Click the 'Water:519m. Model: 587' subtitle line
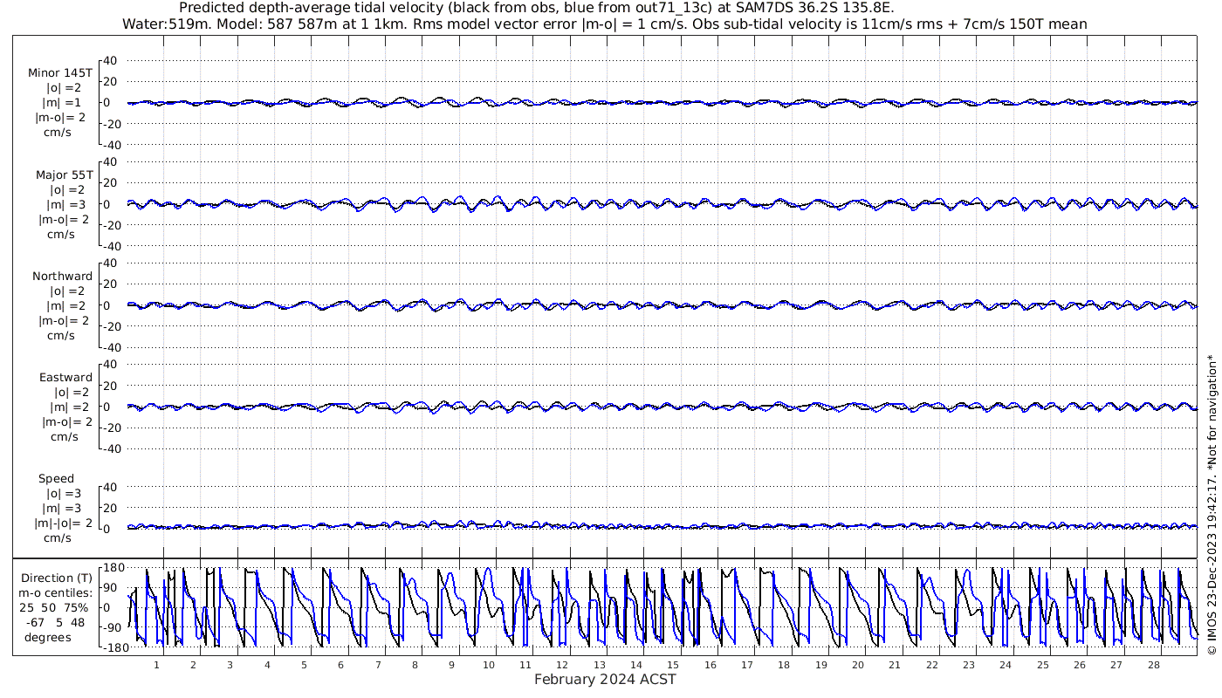 605,24
